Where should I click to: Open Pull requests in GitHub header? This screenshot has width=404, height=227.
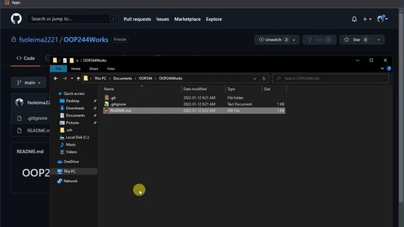[137, 19]
